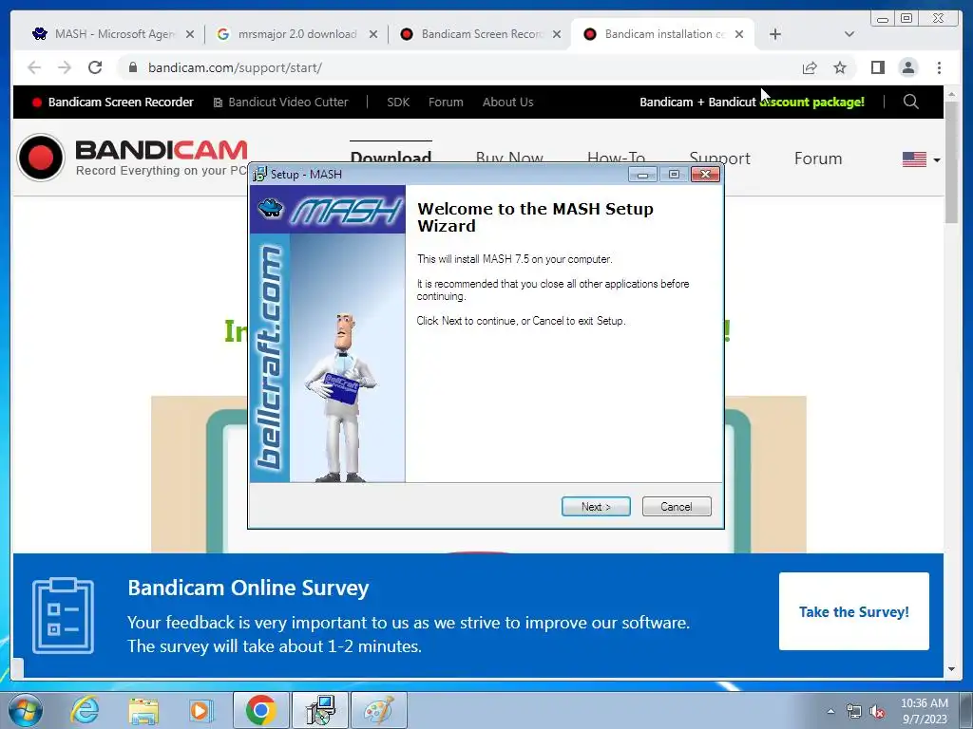Click the Bandicam logo
The height and width of the screenshot is (729, 973).
132,158
